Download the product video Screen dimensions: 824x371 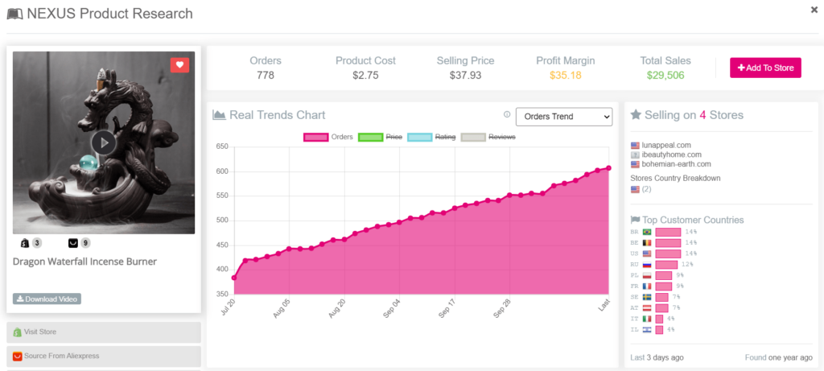pos(47,299)
